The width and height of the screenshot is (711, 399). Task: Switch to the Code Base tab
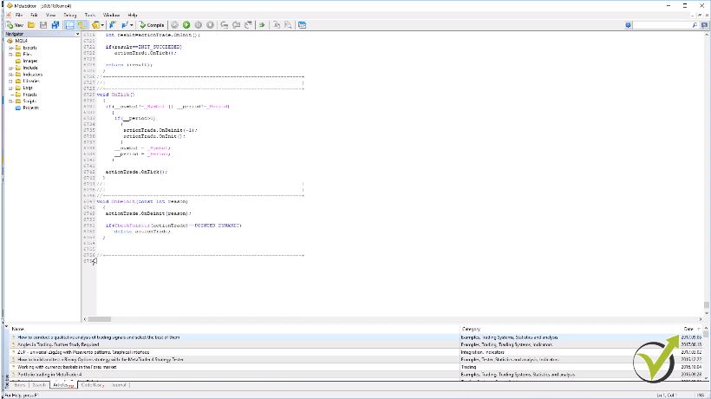(93, 383)
